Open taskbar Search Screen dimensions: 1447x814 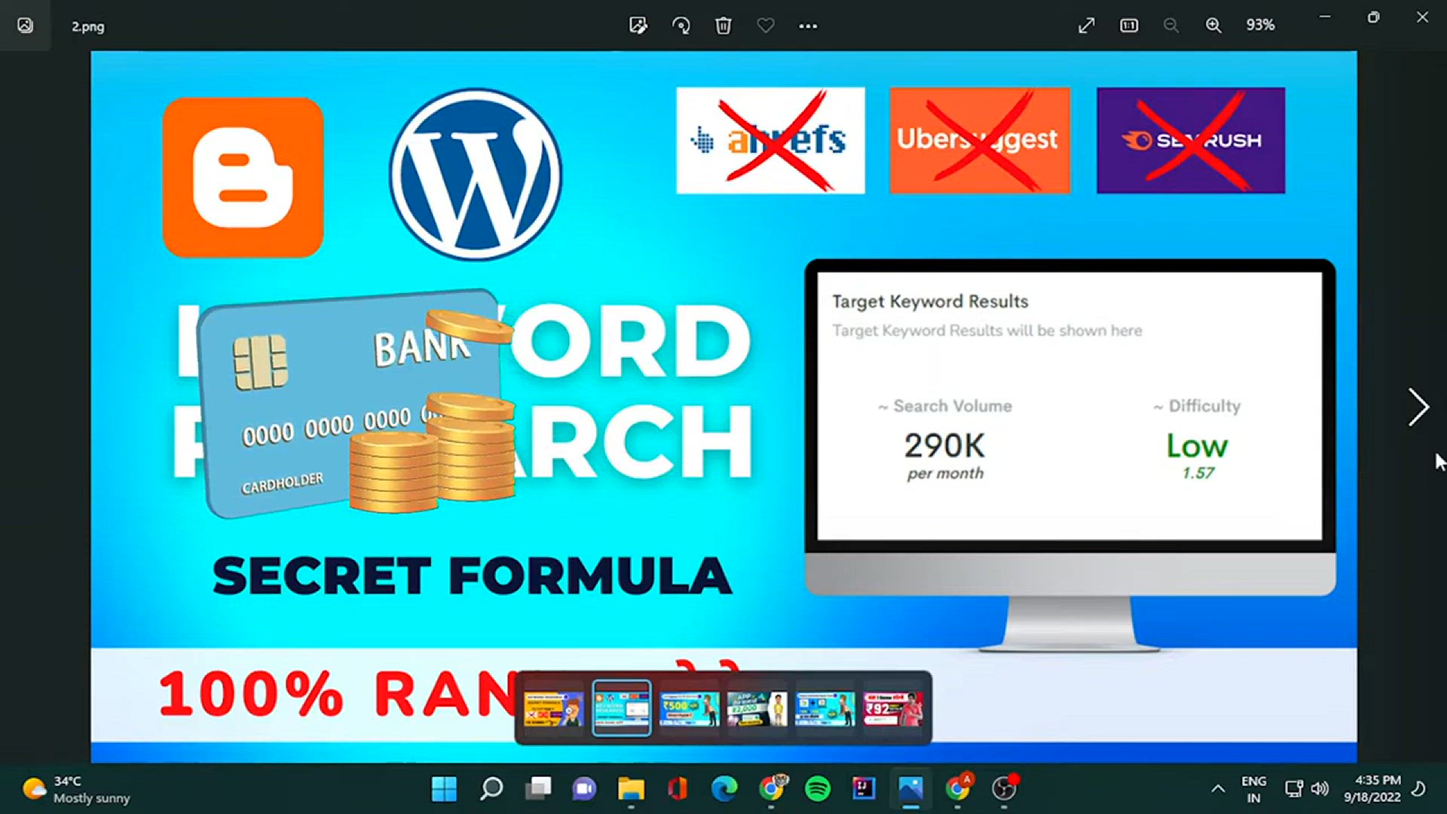(491, 789)
